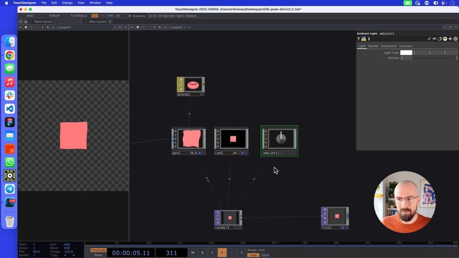Click the TUTORIALS link button
This screenshot has width=459, height=258.
point(79,16)
